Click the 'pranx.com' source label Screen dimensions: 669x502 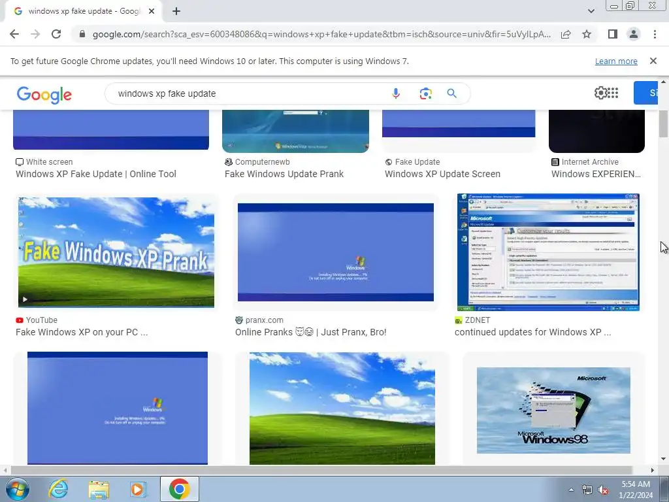264,320
